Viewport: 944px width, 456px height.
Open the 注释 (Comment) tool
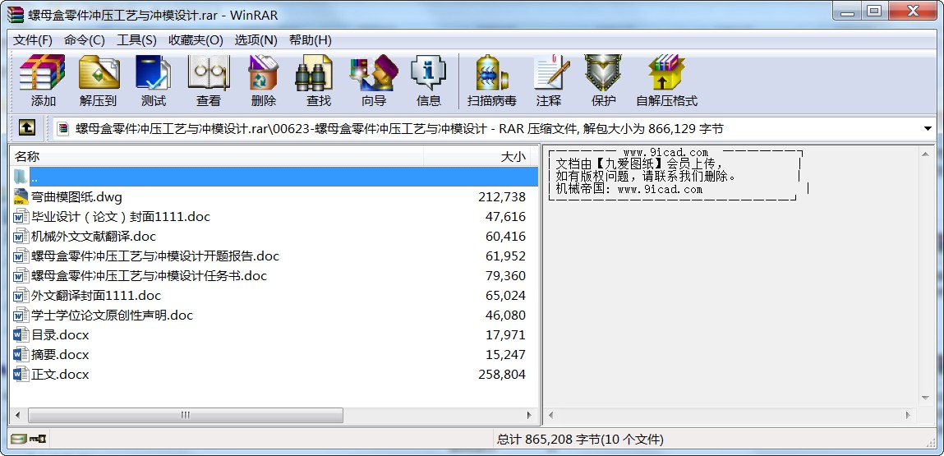click(549, 81)
